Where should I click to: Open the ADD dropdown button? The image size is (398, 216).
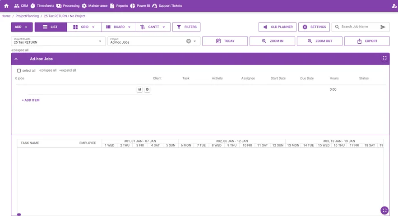[x=22, y=27]
